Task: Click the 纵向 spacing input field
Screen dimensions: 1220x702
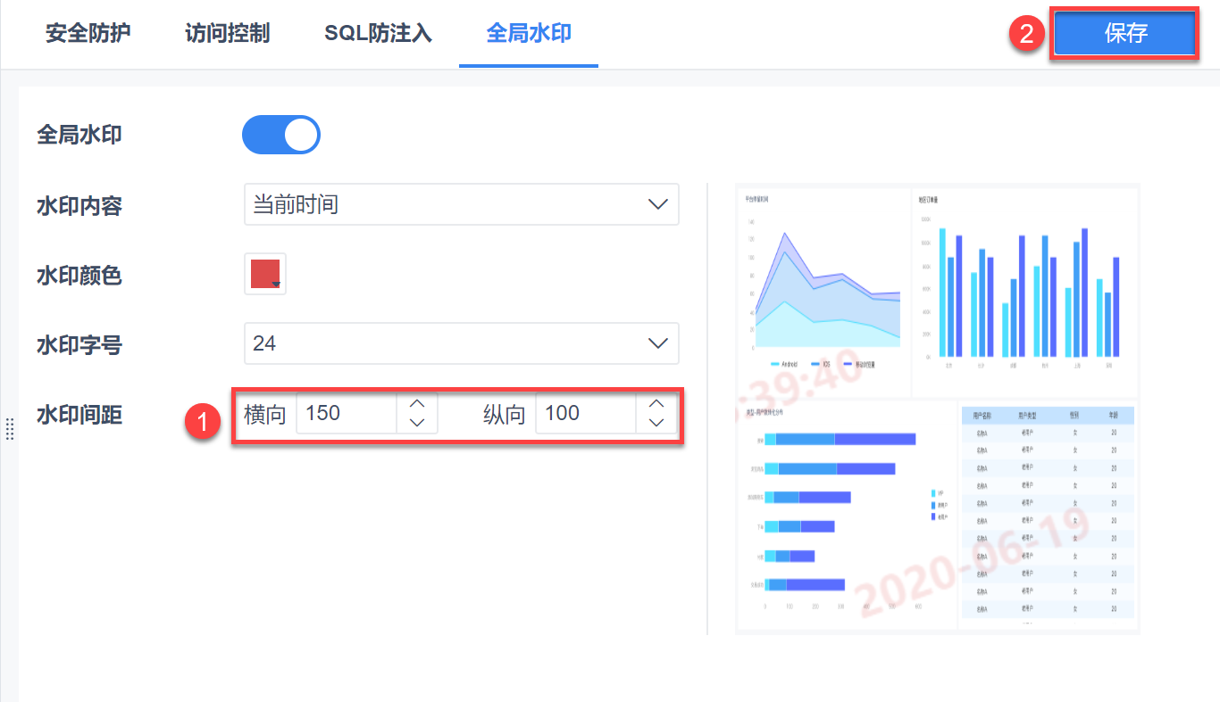Action: (585, 414)
